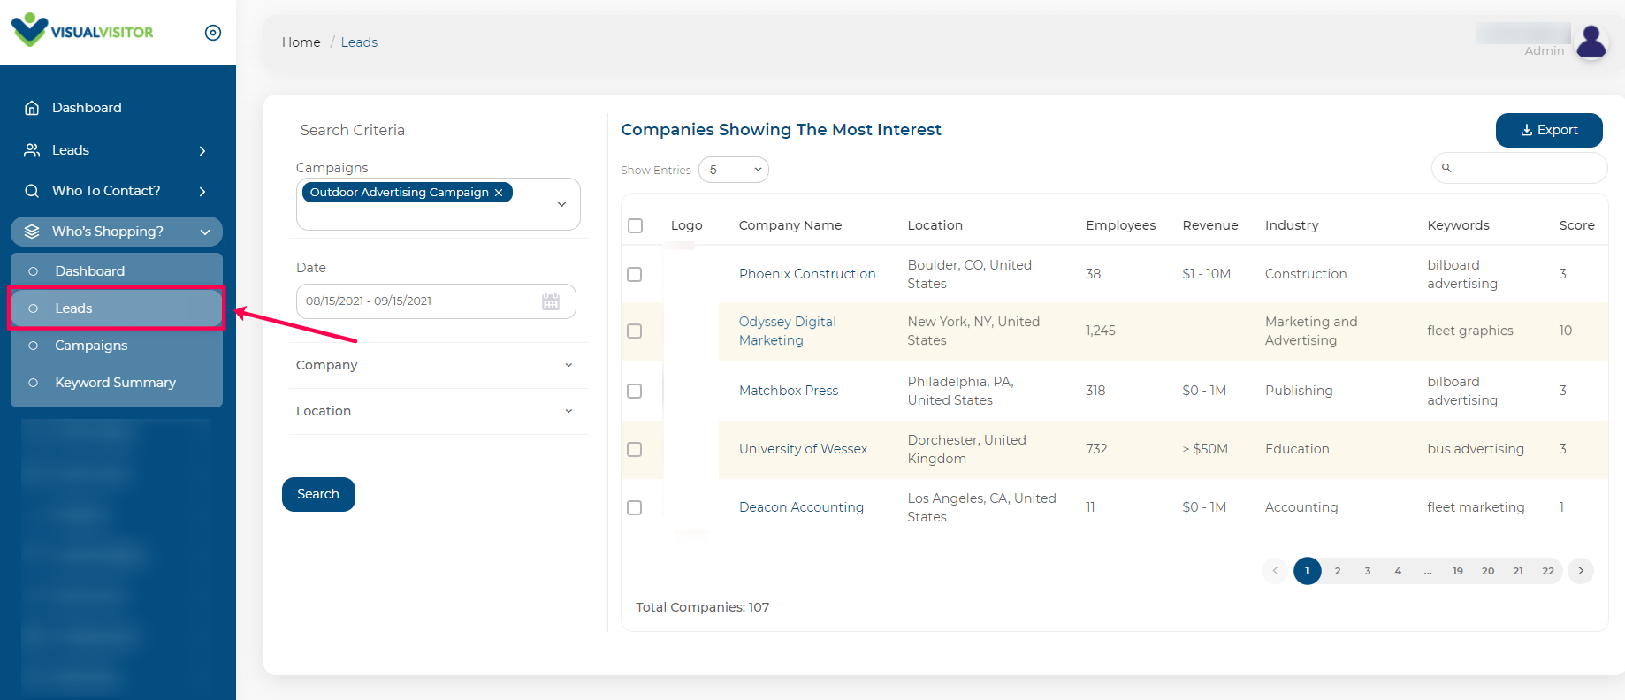Open the top Dashboard sidebar item
The height and width of the screenshot is (700, 1625).
pyautogui.click(x=117, y=108)
